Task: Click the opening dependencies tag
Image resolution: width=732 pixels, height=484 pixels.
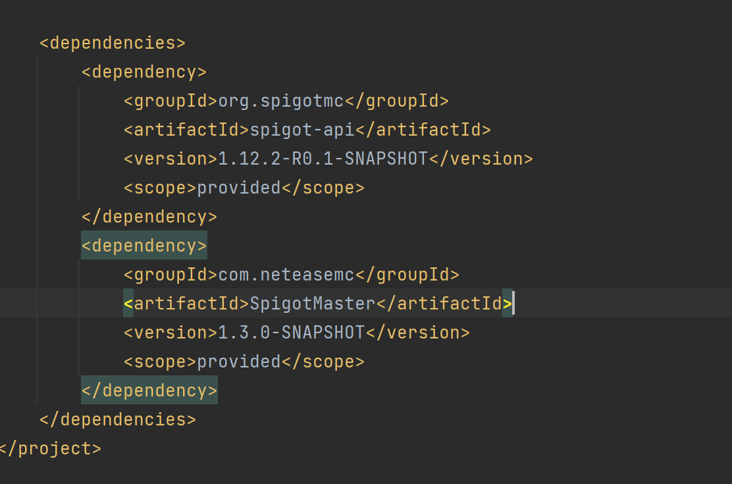Action: (x=113, y=43)
